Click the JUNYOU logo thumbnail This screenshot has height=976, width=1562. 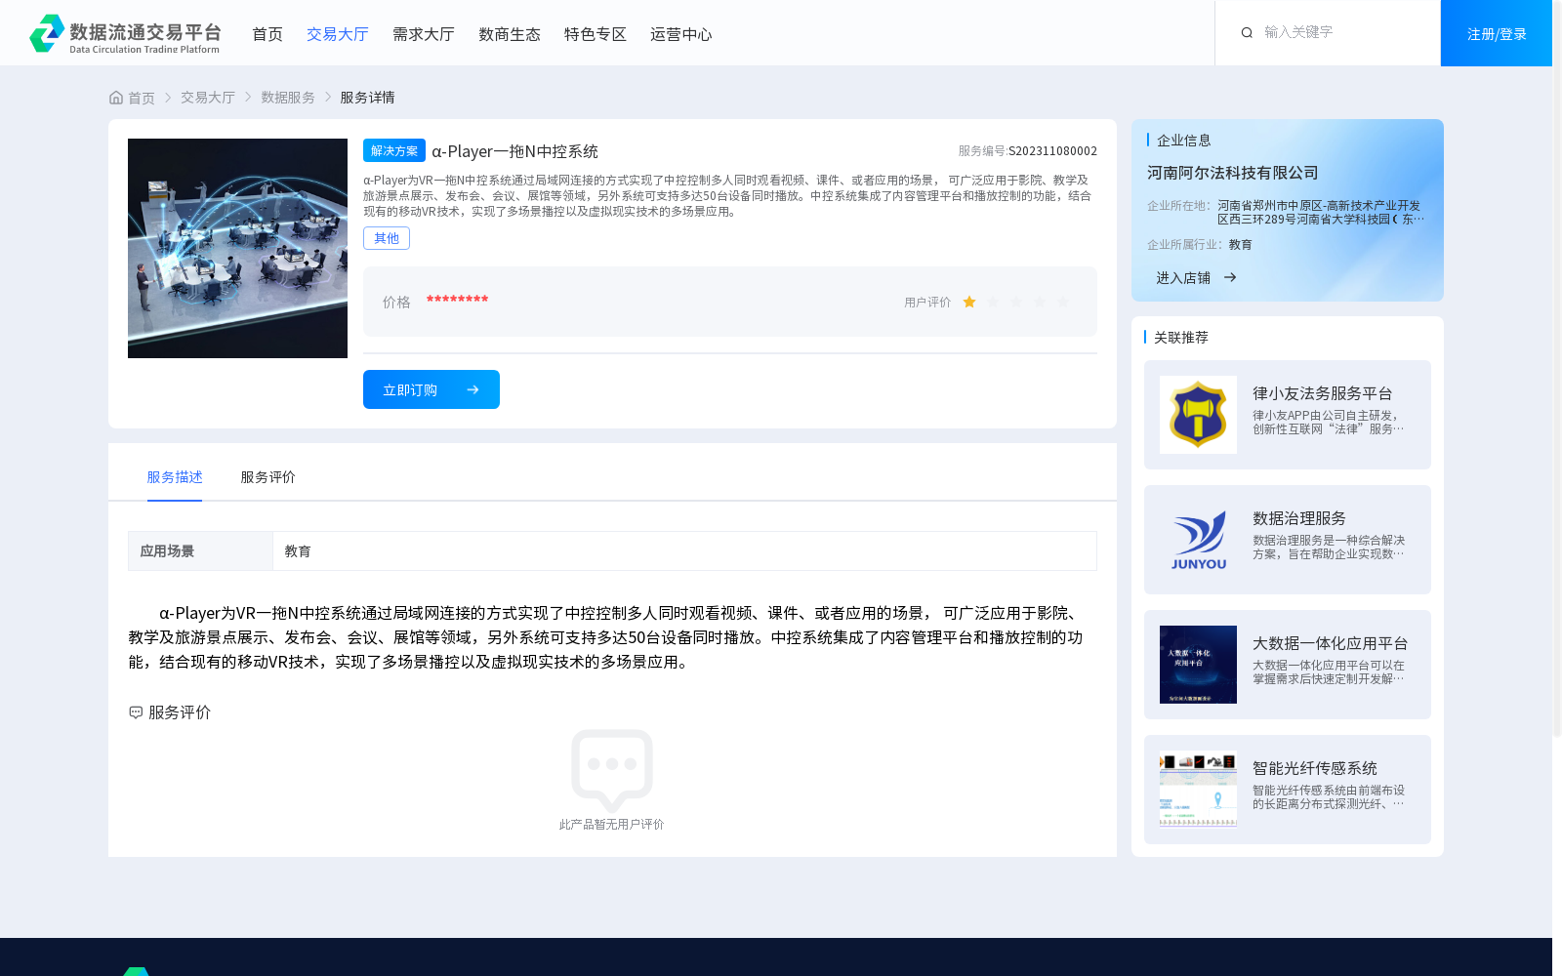pos(1198,540)
